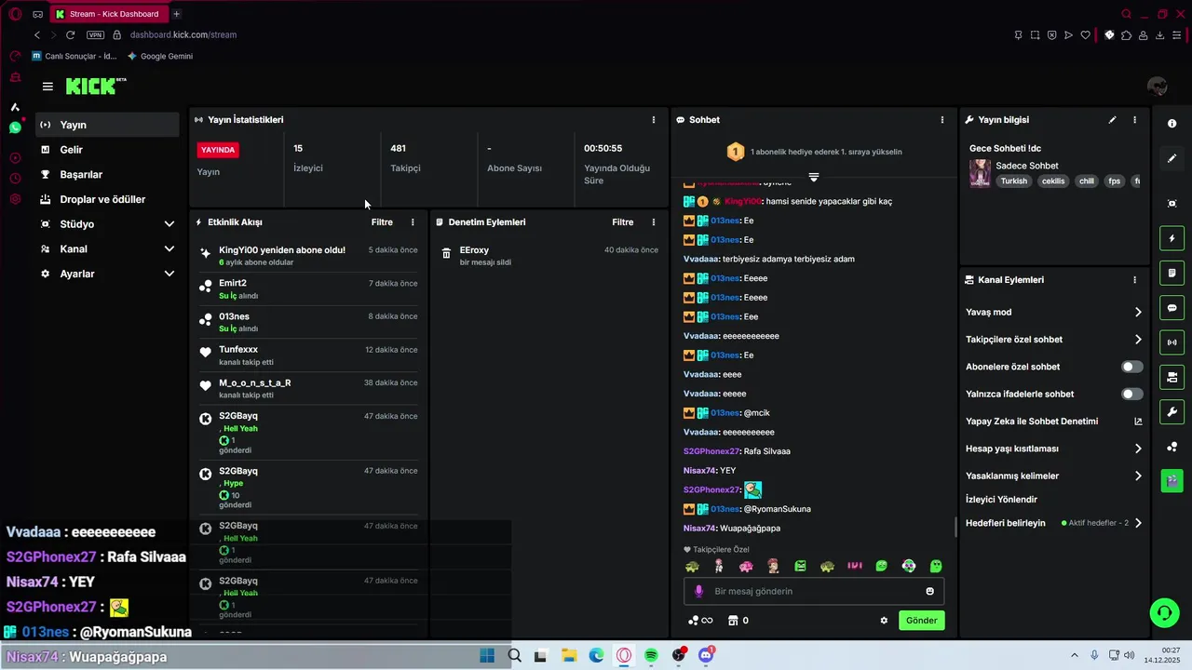Toggle the channel actions widget icon in the sidebar
1192x670 pixels.
click(x=1172, y=377)
